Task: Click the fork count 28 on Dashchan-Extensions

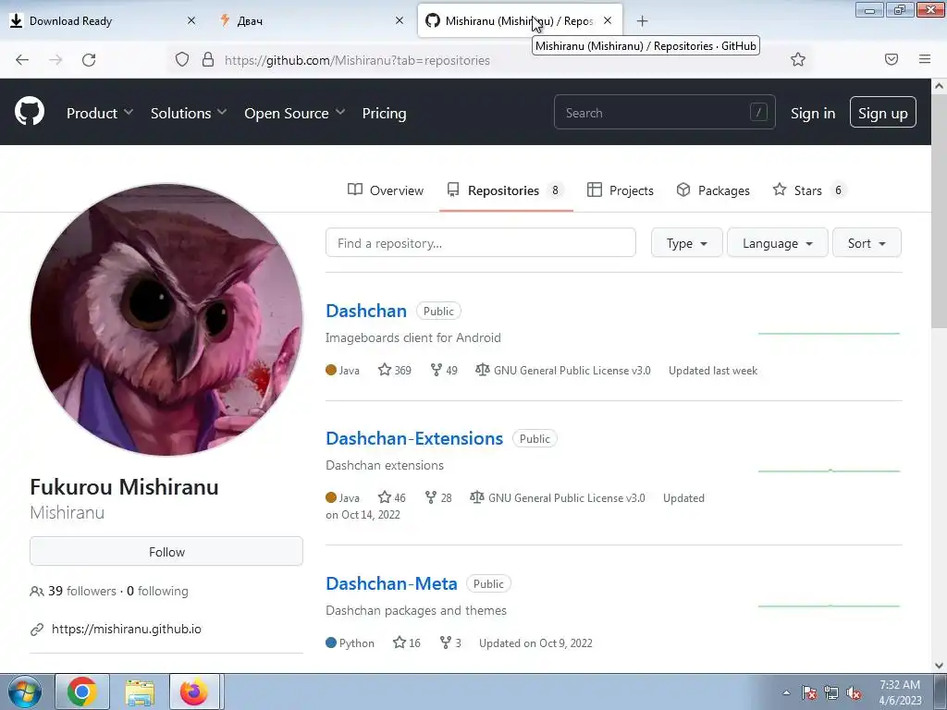Action: tap(438, 497)
